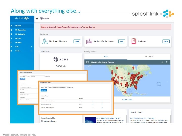Share the SplashLink Conference Tracking map
Viewport: 182px width, 136px height.
coord(162,62)
